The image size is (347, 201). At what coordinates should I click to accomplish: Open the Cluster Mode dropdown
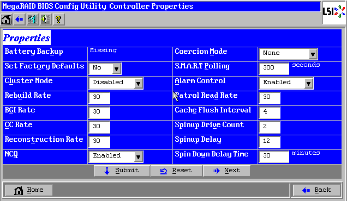click(116, 83)
